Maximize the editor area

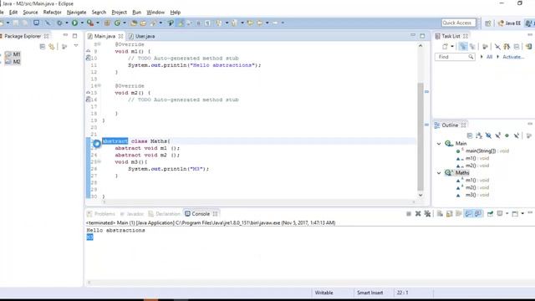(422, 35)
